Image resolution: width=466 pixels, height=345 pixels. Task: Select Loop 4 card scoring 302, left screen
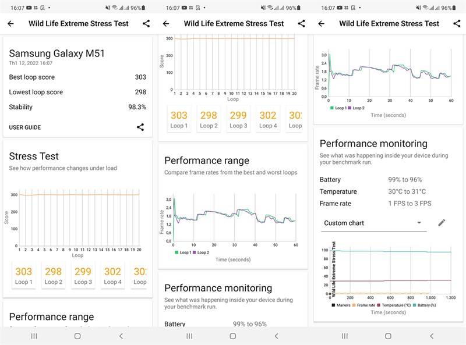(x=112, y=275)
